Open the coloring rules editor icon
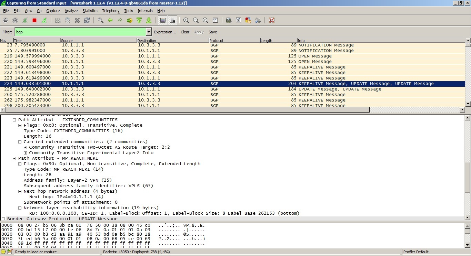This screenshot has width=471, height=256. click(x=248, y=21)
